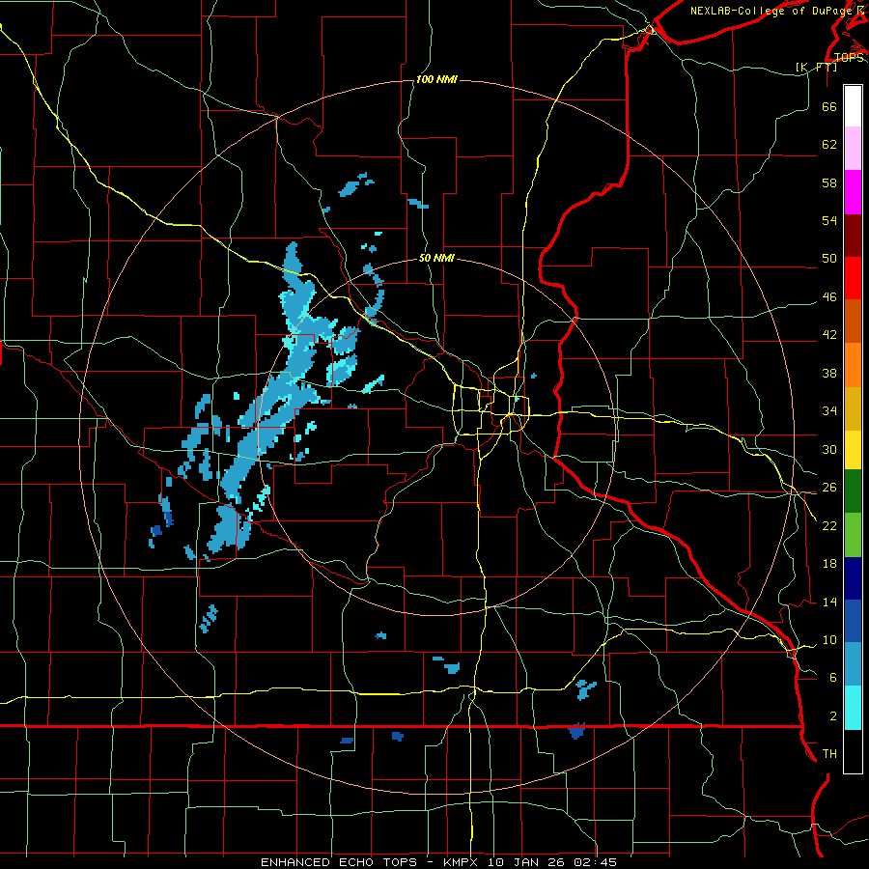Pick the light blue legend swatch

point(853,663)
